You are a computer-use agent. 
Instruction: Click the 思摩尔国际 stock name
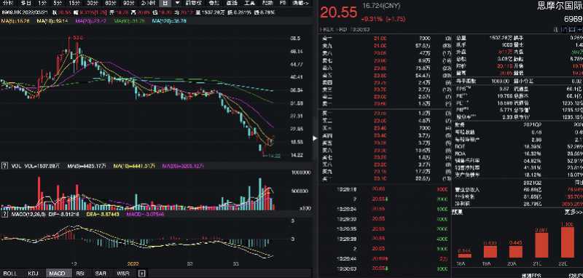point(560,6)
